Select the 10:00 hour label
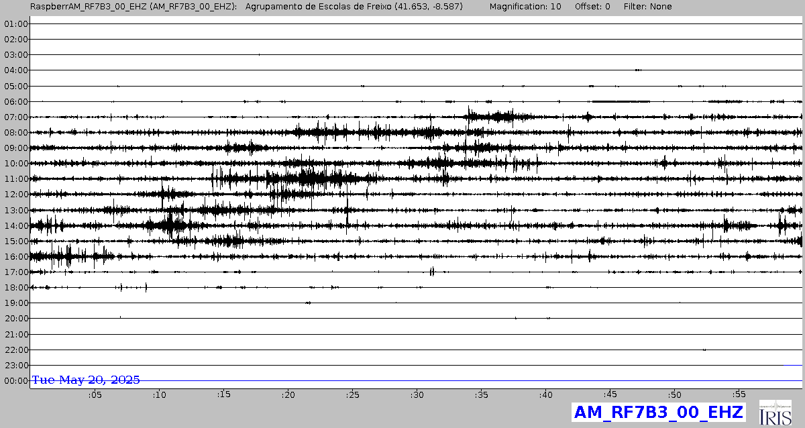The width and height of the screenshot is (805, 428). pyautogui.click(x=15, y=163)
